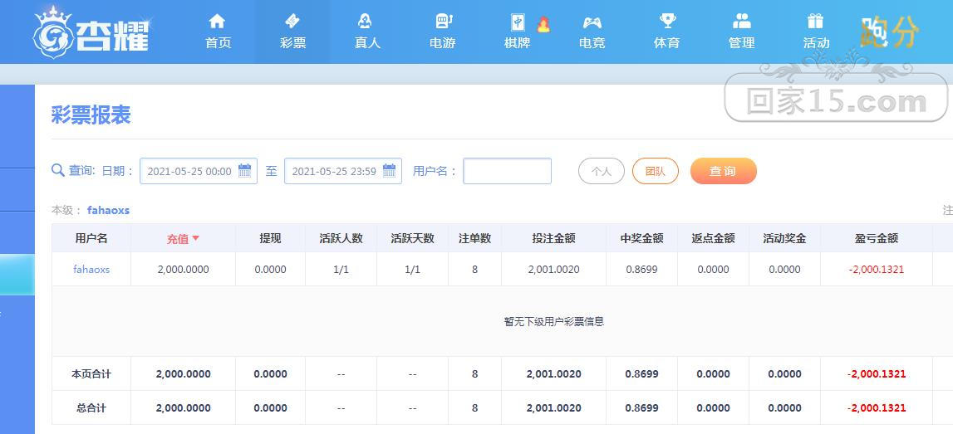953x434 pixels.
Task: Focus the 用户名 input field
Action: [507, 171]
